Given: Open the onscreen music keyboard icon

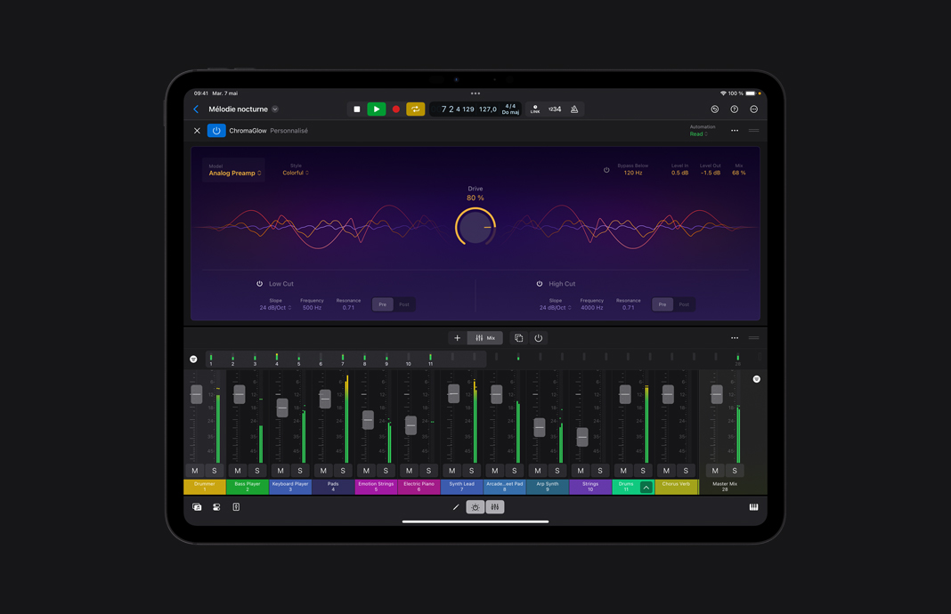Looking at the screenshot, I should coord(753,507).
